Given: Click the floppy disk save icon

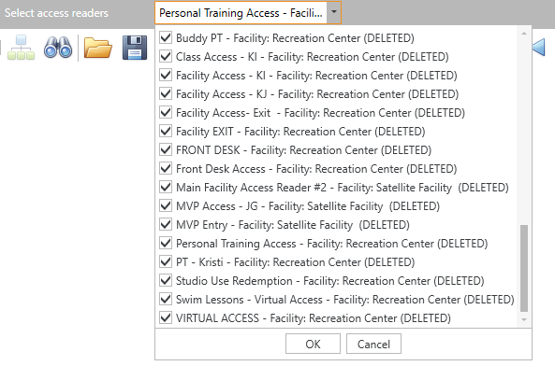Looking at the screenshot, I should pyautogui.click(x=135, y=48).
